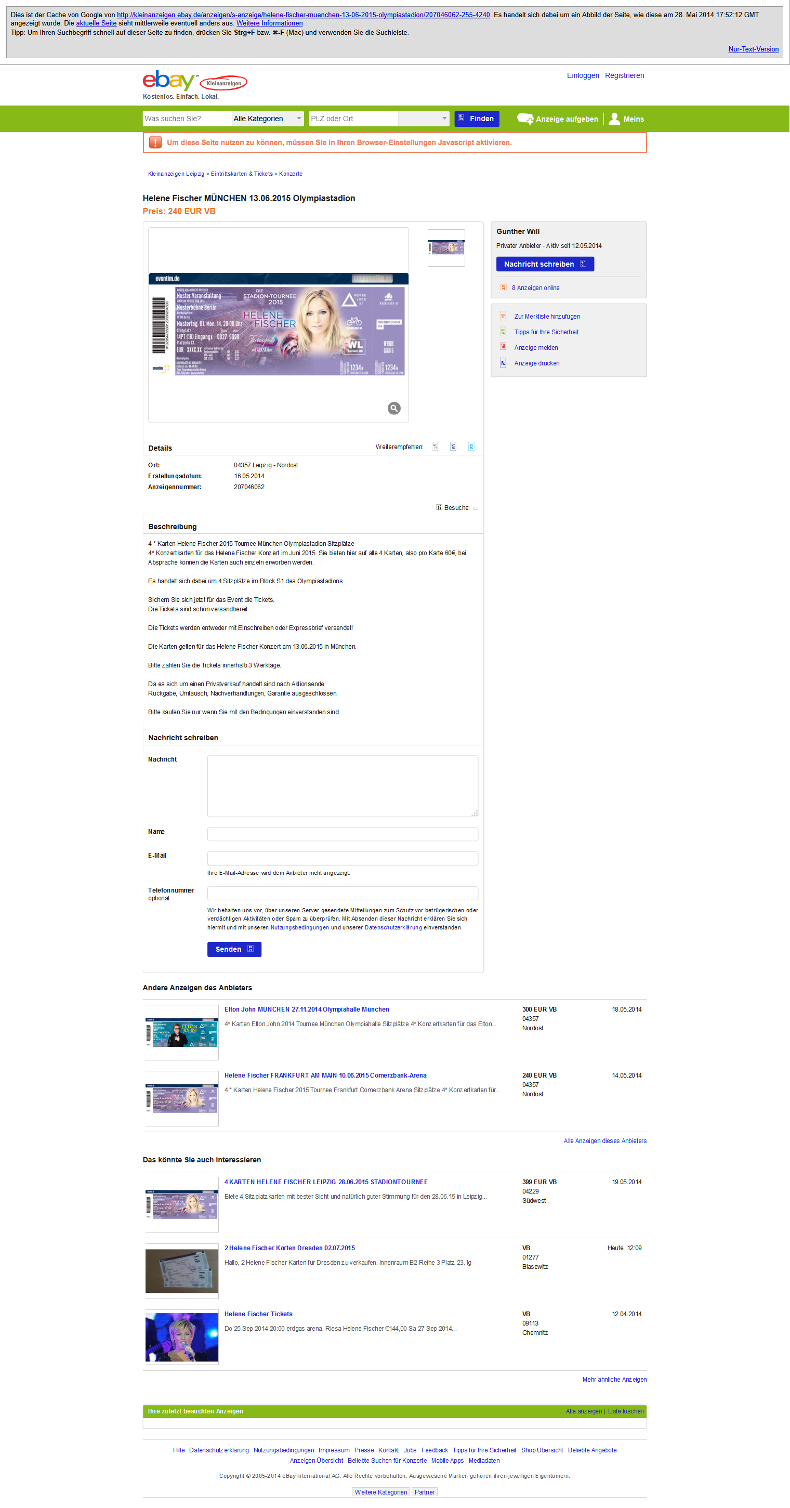Click Liste löschen link
The width and height of the screenshot is (790, 1508).
click(x=626, y=1411)
